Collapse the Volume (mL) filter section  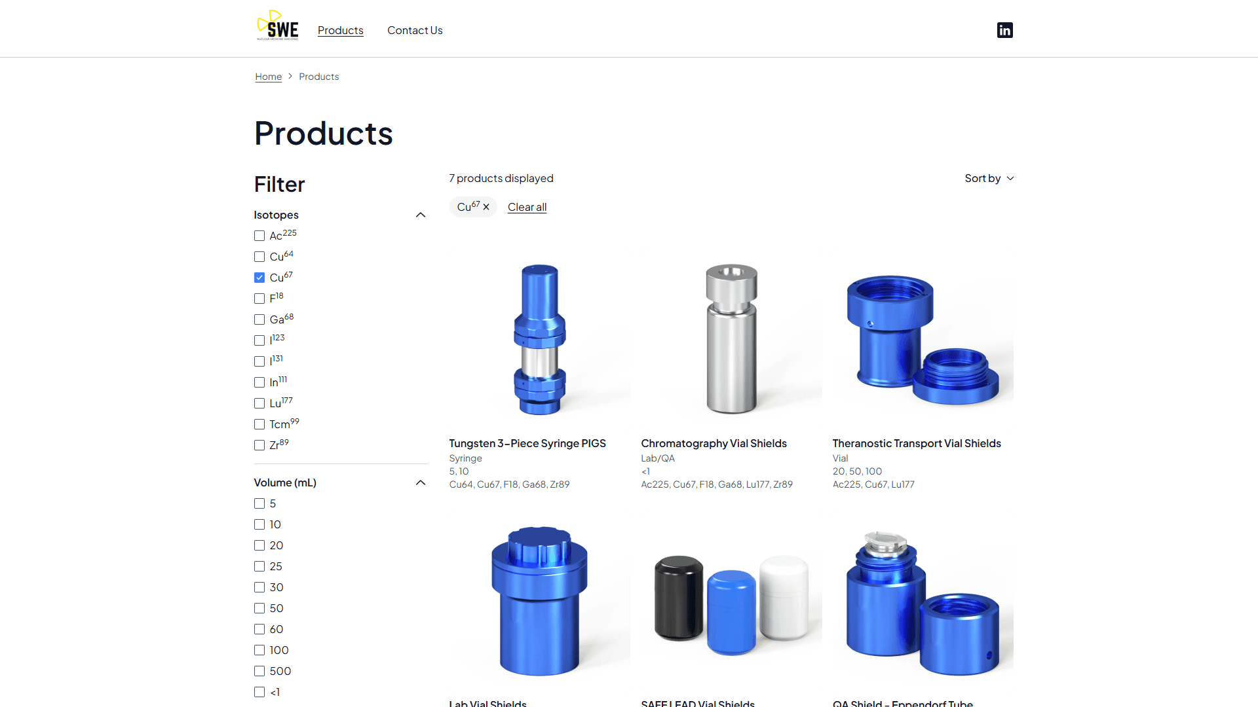[421, 482]
